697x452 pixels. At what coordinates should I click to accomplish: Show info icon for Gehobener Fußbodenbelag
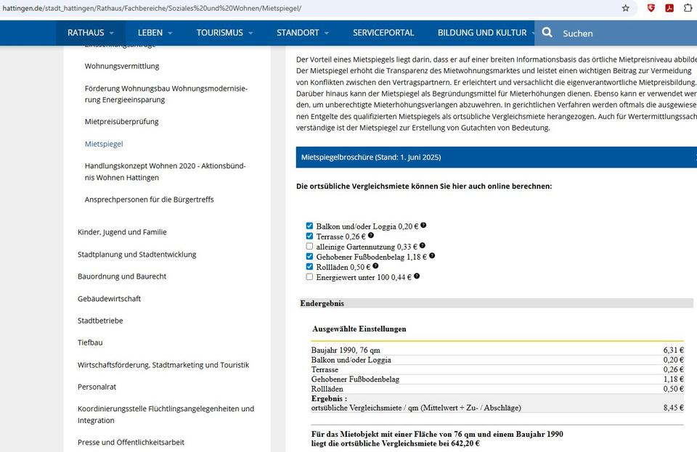[x=432, y=255]
